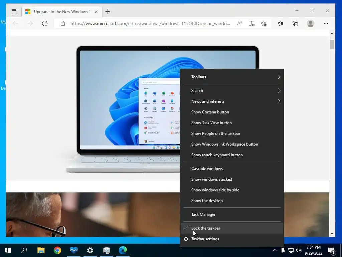Screen dimensions: 342x257
Task: Toggle Show Cortana button
Action: (x=232, y=112)
